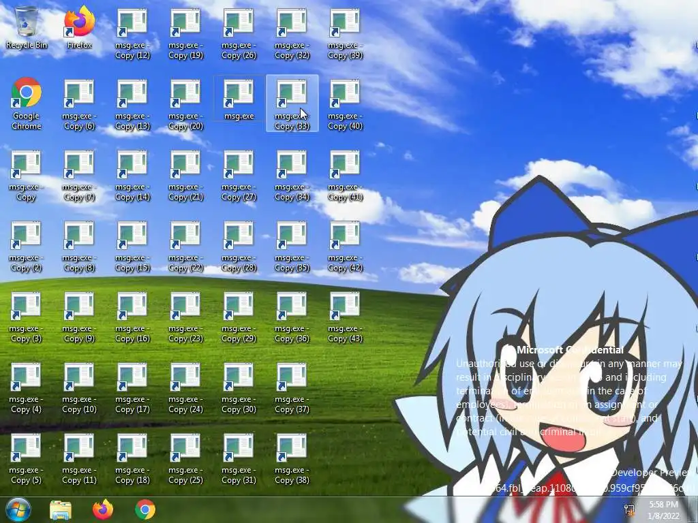Select highlighted msg.exe - Copy (33) shortcut
The width and height of the screenshot is (698, 523).
292,104
